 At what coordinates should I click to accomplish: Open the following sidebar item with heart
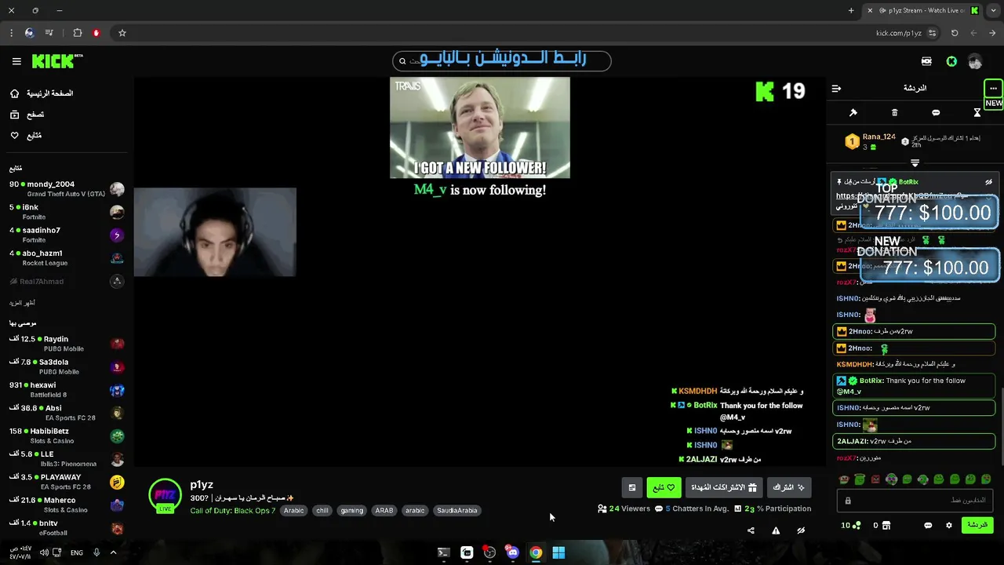pos(26,136)
